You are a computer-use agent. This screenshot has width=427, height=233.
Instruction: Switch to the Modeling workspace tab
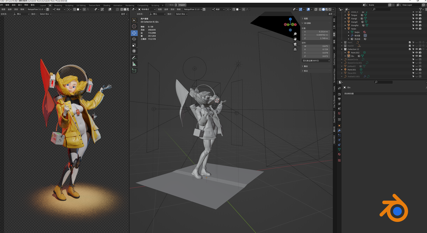[58, 5]
